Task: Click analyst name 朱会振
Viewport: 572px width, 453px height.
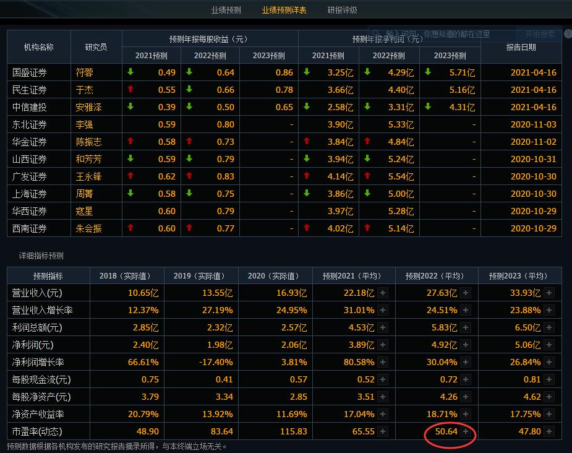Action: 88,228
